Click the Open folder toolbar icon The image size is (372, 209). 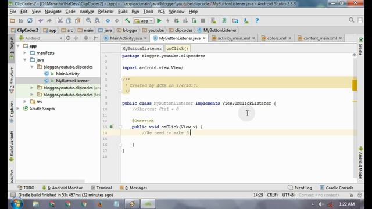12,21
